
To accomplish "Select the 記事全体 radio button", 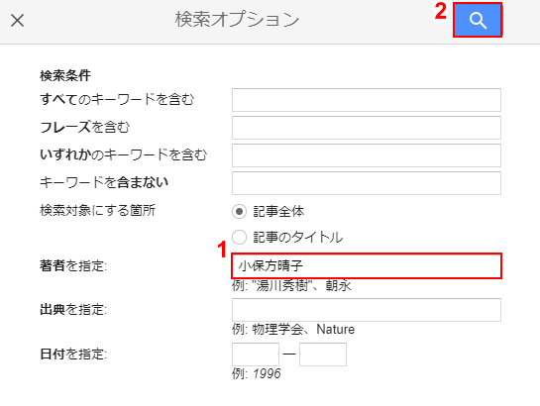I will pyautogui.click(x=239, y=211).
